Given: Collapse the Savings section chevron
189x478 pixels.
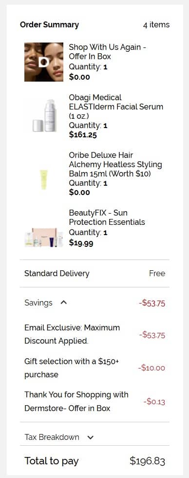Looking at the screenshot, I should click(x=63, y=303).
